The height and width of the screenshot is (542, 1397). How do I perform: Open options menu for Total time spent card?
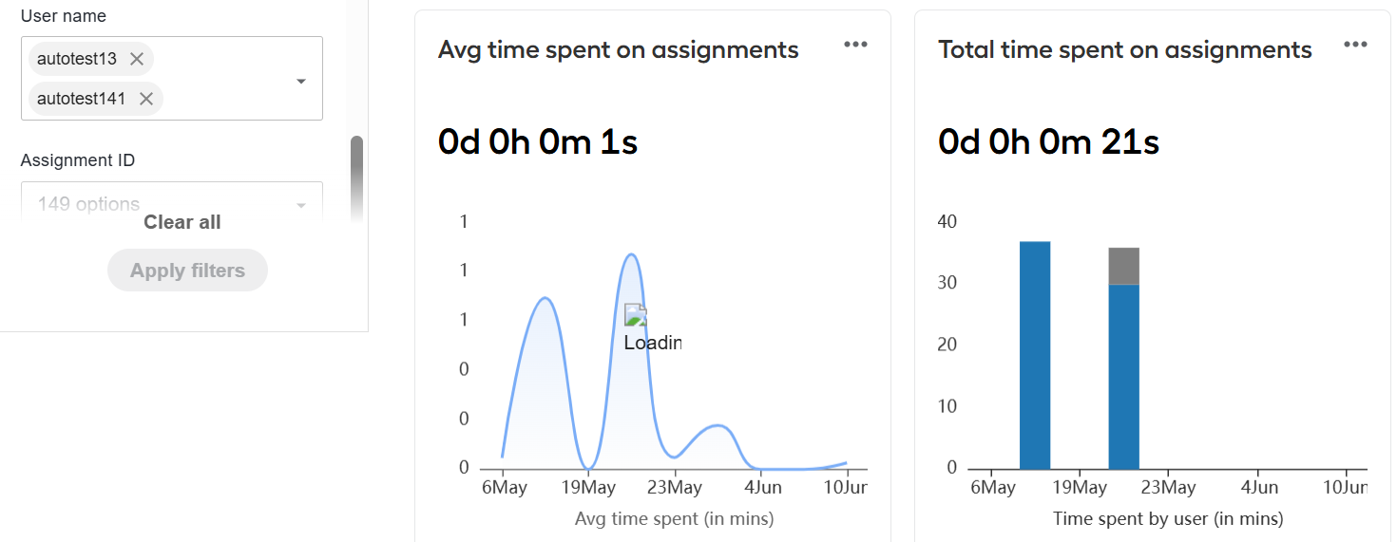(1355, 45)
